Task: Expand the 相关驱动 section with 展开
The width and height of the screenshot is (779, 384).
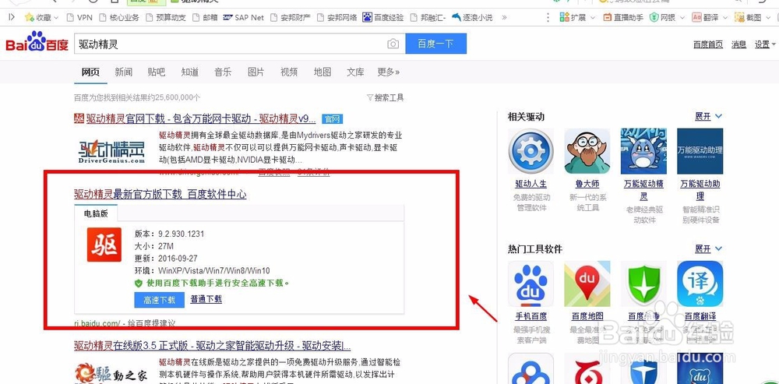Action: [708, 116]
